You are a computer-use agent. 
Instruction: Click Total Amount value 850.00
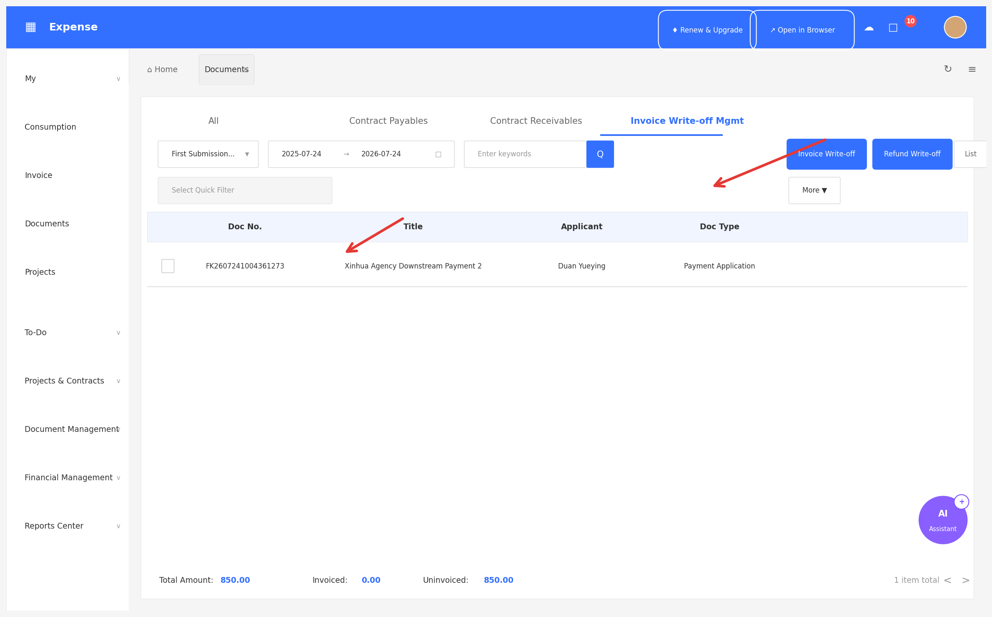[x=235, y=580]
